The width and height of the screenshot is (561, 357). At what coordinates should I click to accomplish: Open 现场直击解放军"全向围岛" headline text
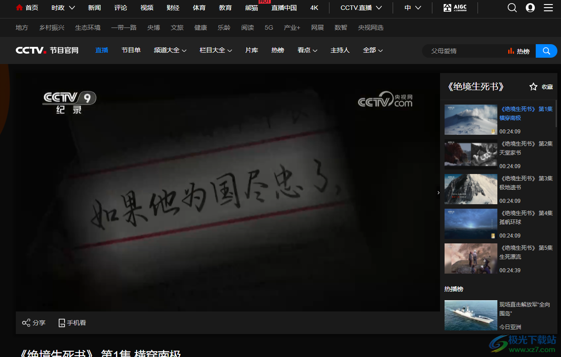tap(524, 309)
